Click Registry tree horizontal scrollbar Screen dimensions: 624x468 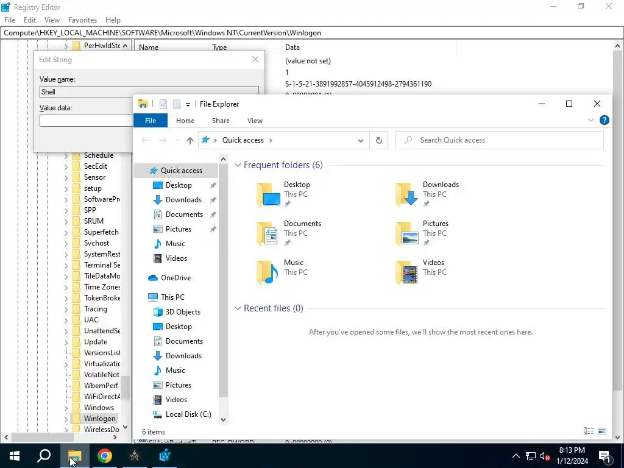[x=42, y=437]
